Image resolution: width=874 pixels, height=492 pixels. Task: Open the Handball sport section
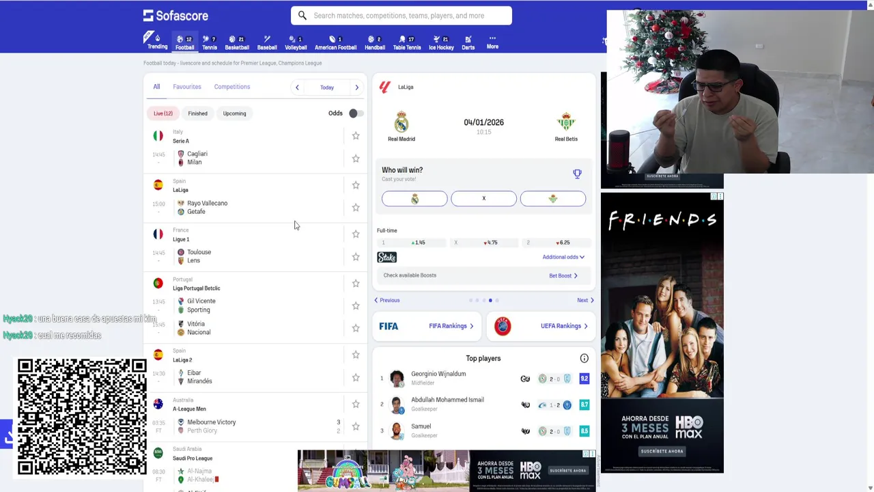(x=374, y=42)
